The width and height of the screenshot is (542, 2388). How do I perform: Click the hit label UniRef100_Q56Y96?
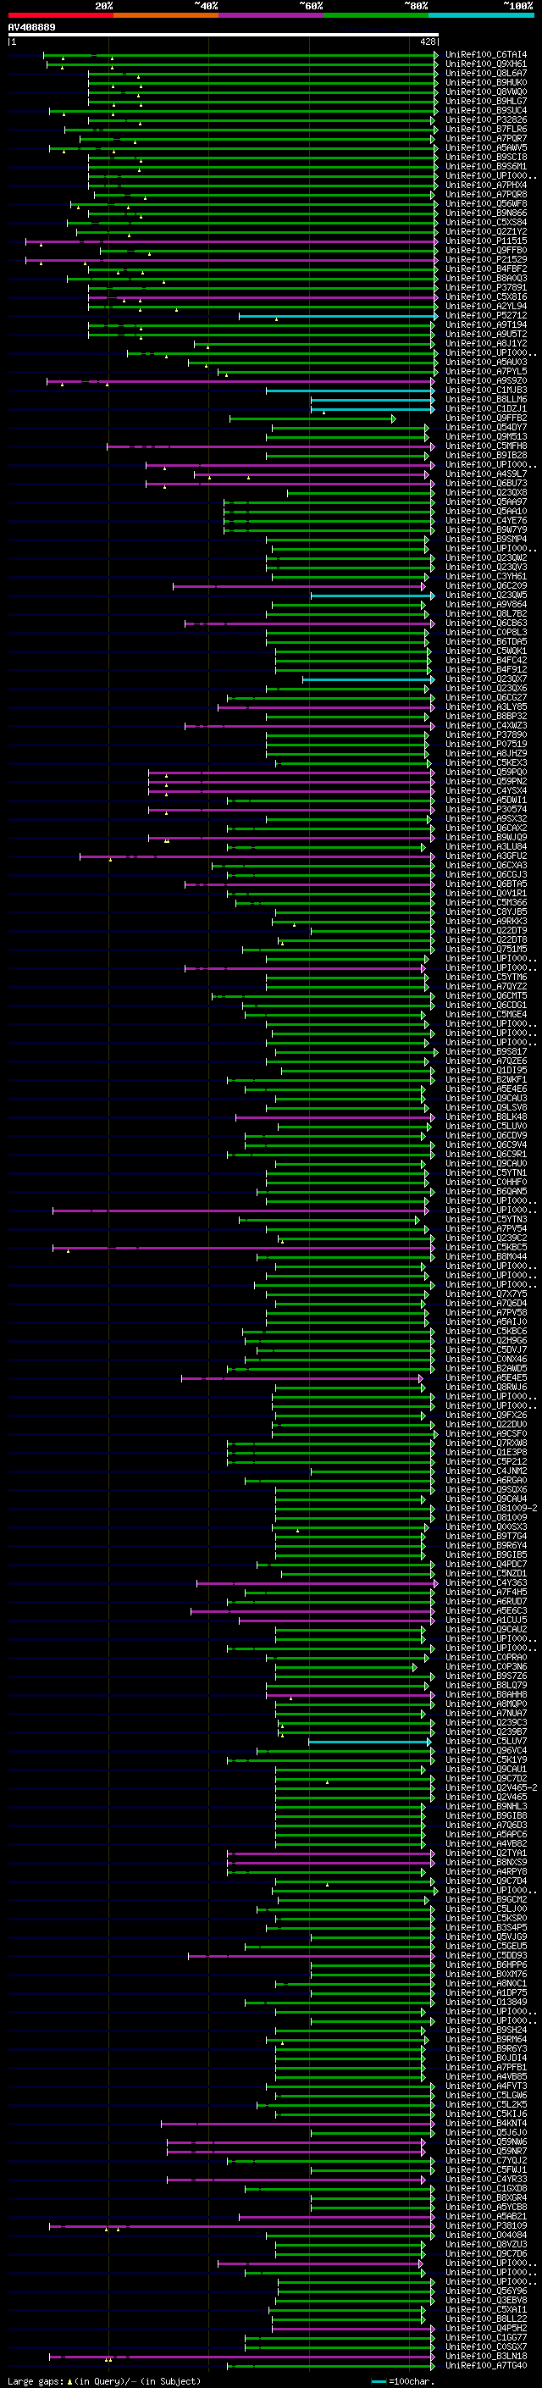pyautogui.click(x=486, y=2291)
